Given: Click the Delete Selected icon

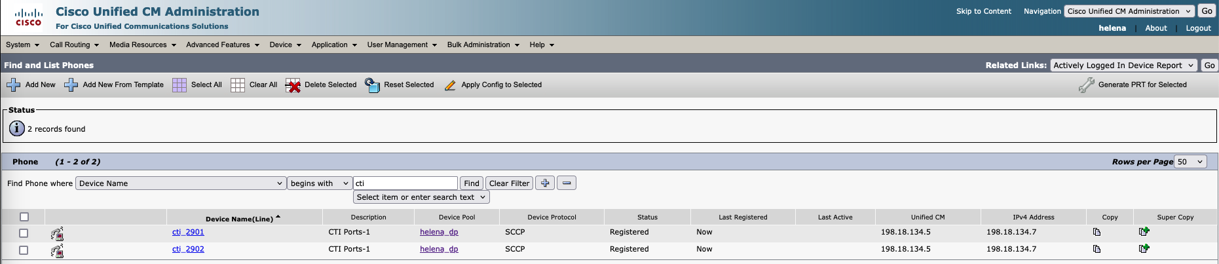Looking at the screenshot, I should (293, 86).
